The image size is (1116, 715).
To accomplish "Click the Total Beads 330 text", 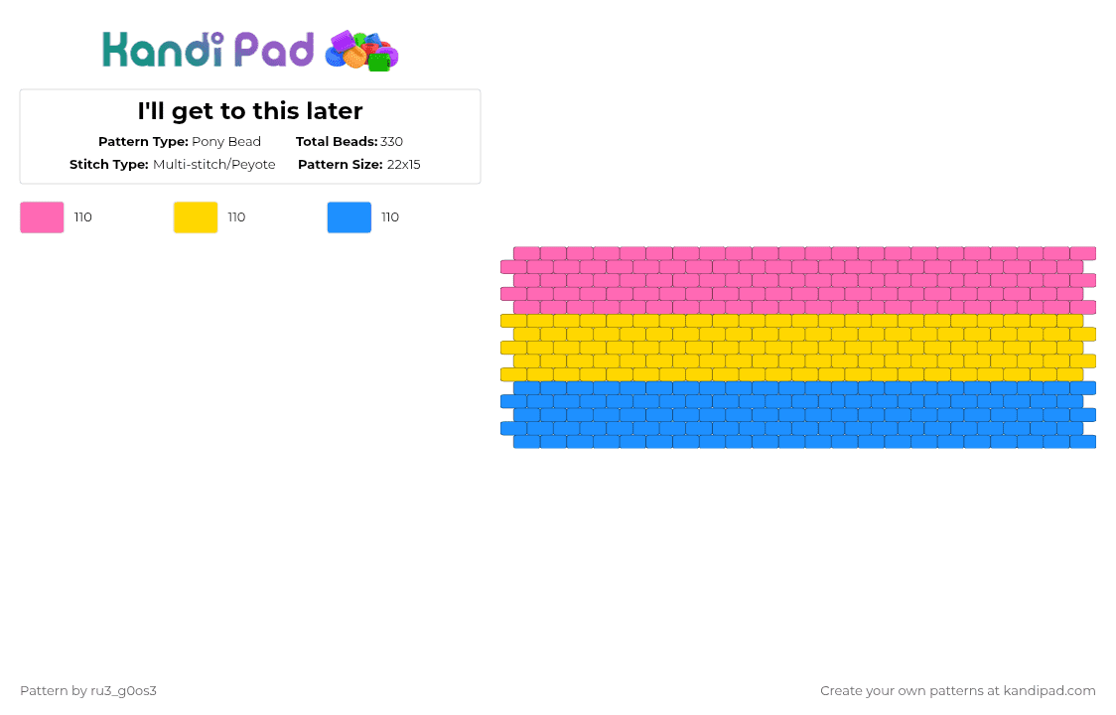I will (349, 141).
